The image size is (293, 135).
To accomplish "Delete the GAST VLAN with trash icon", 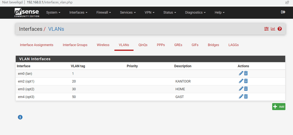I will tap(246, 96).
